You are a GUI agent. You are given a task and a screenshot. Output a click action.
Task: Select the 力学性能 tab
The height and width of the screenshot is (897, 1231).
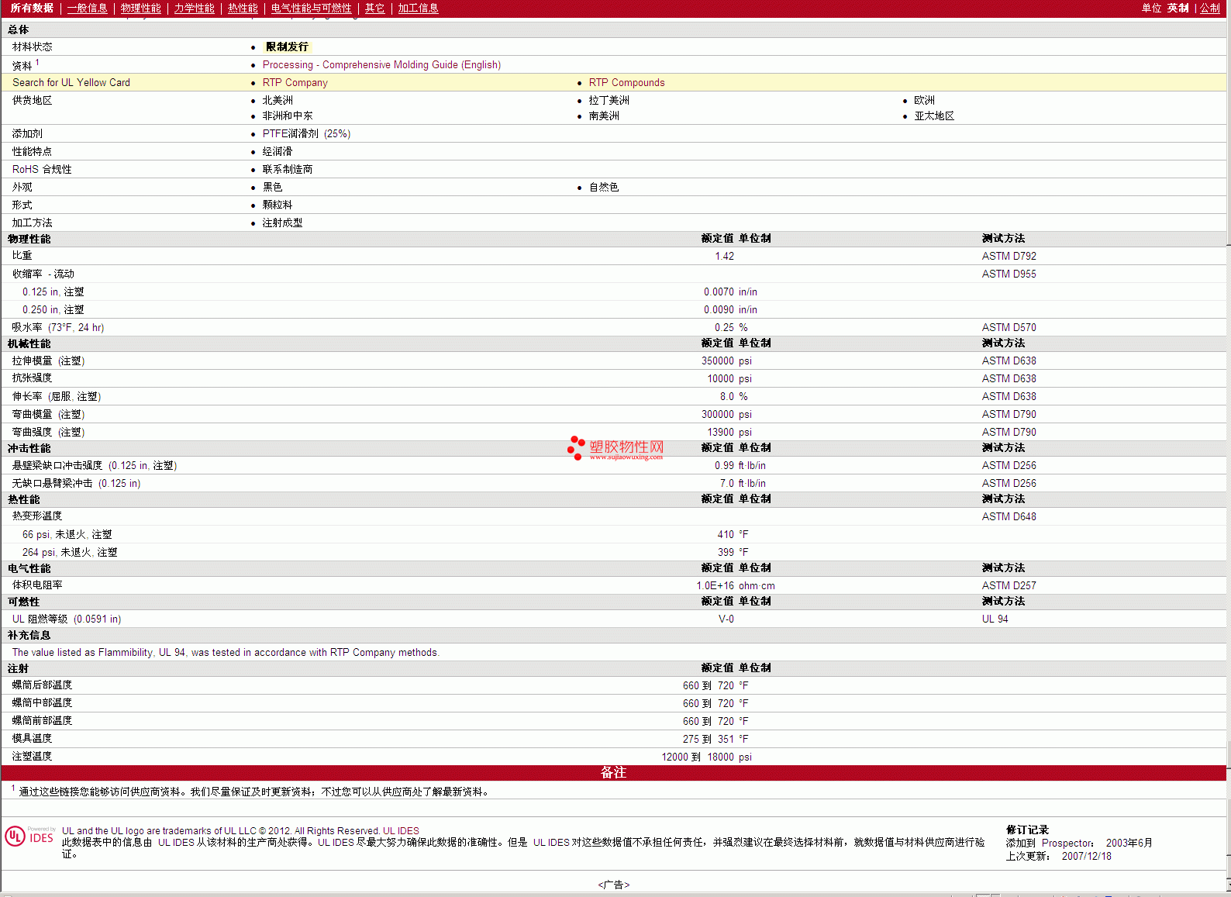[x=194, y=8]
